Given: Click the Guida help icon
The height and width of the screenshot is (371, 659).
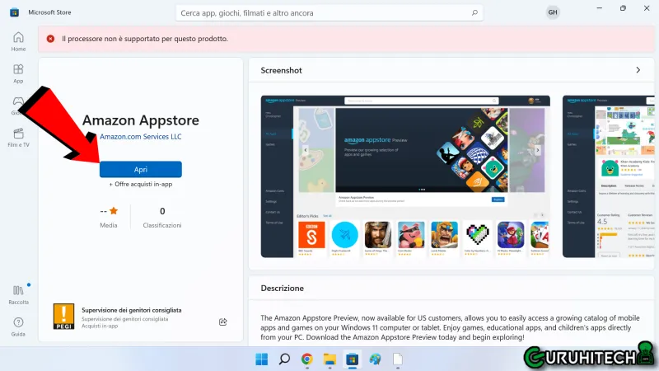Looking at the screenshot, I should pos(18,326).
